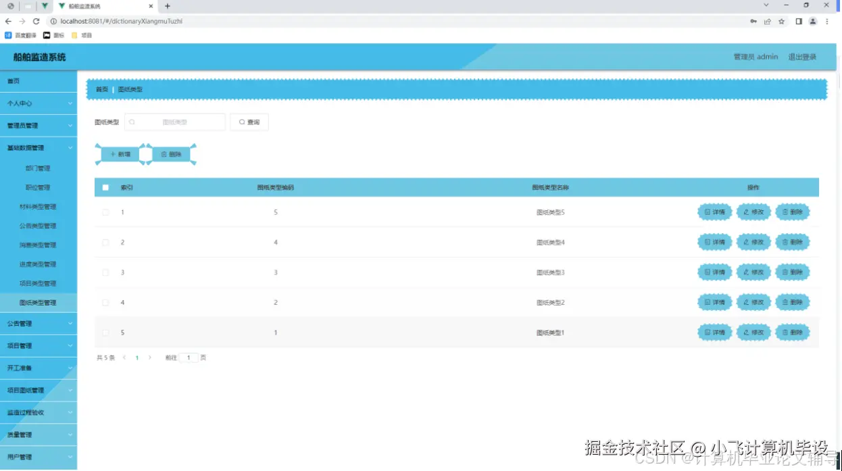This screenshot has height=471, width=842.
Task: Go to 首页 in the sidebar
Action: (39, 81)
